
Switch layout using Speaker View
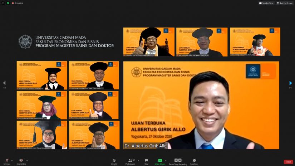[266, 3]
